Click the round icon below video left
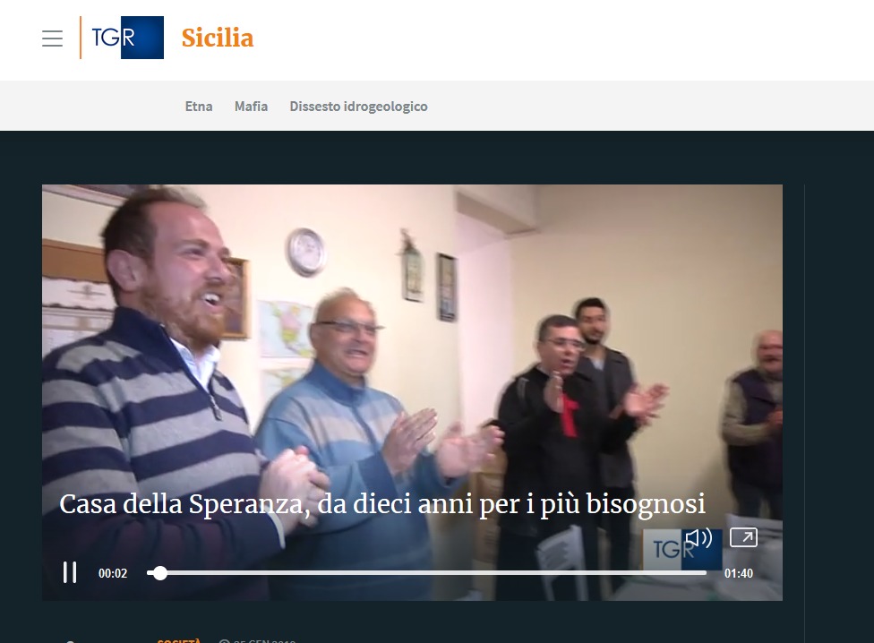 click(70, 641)
